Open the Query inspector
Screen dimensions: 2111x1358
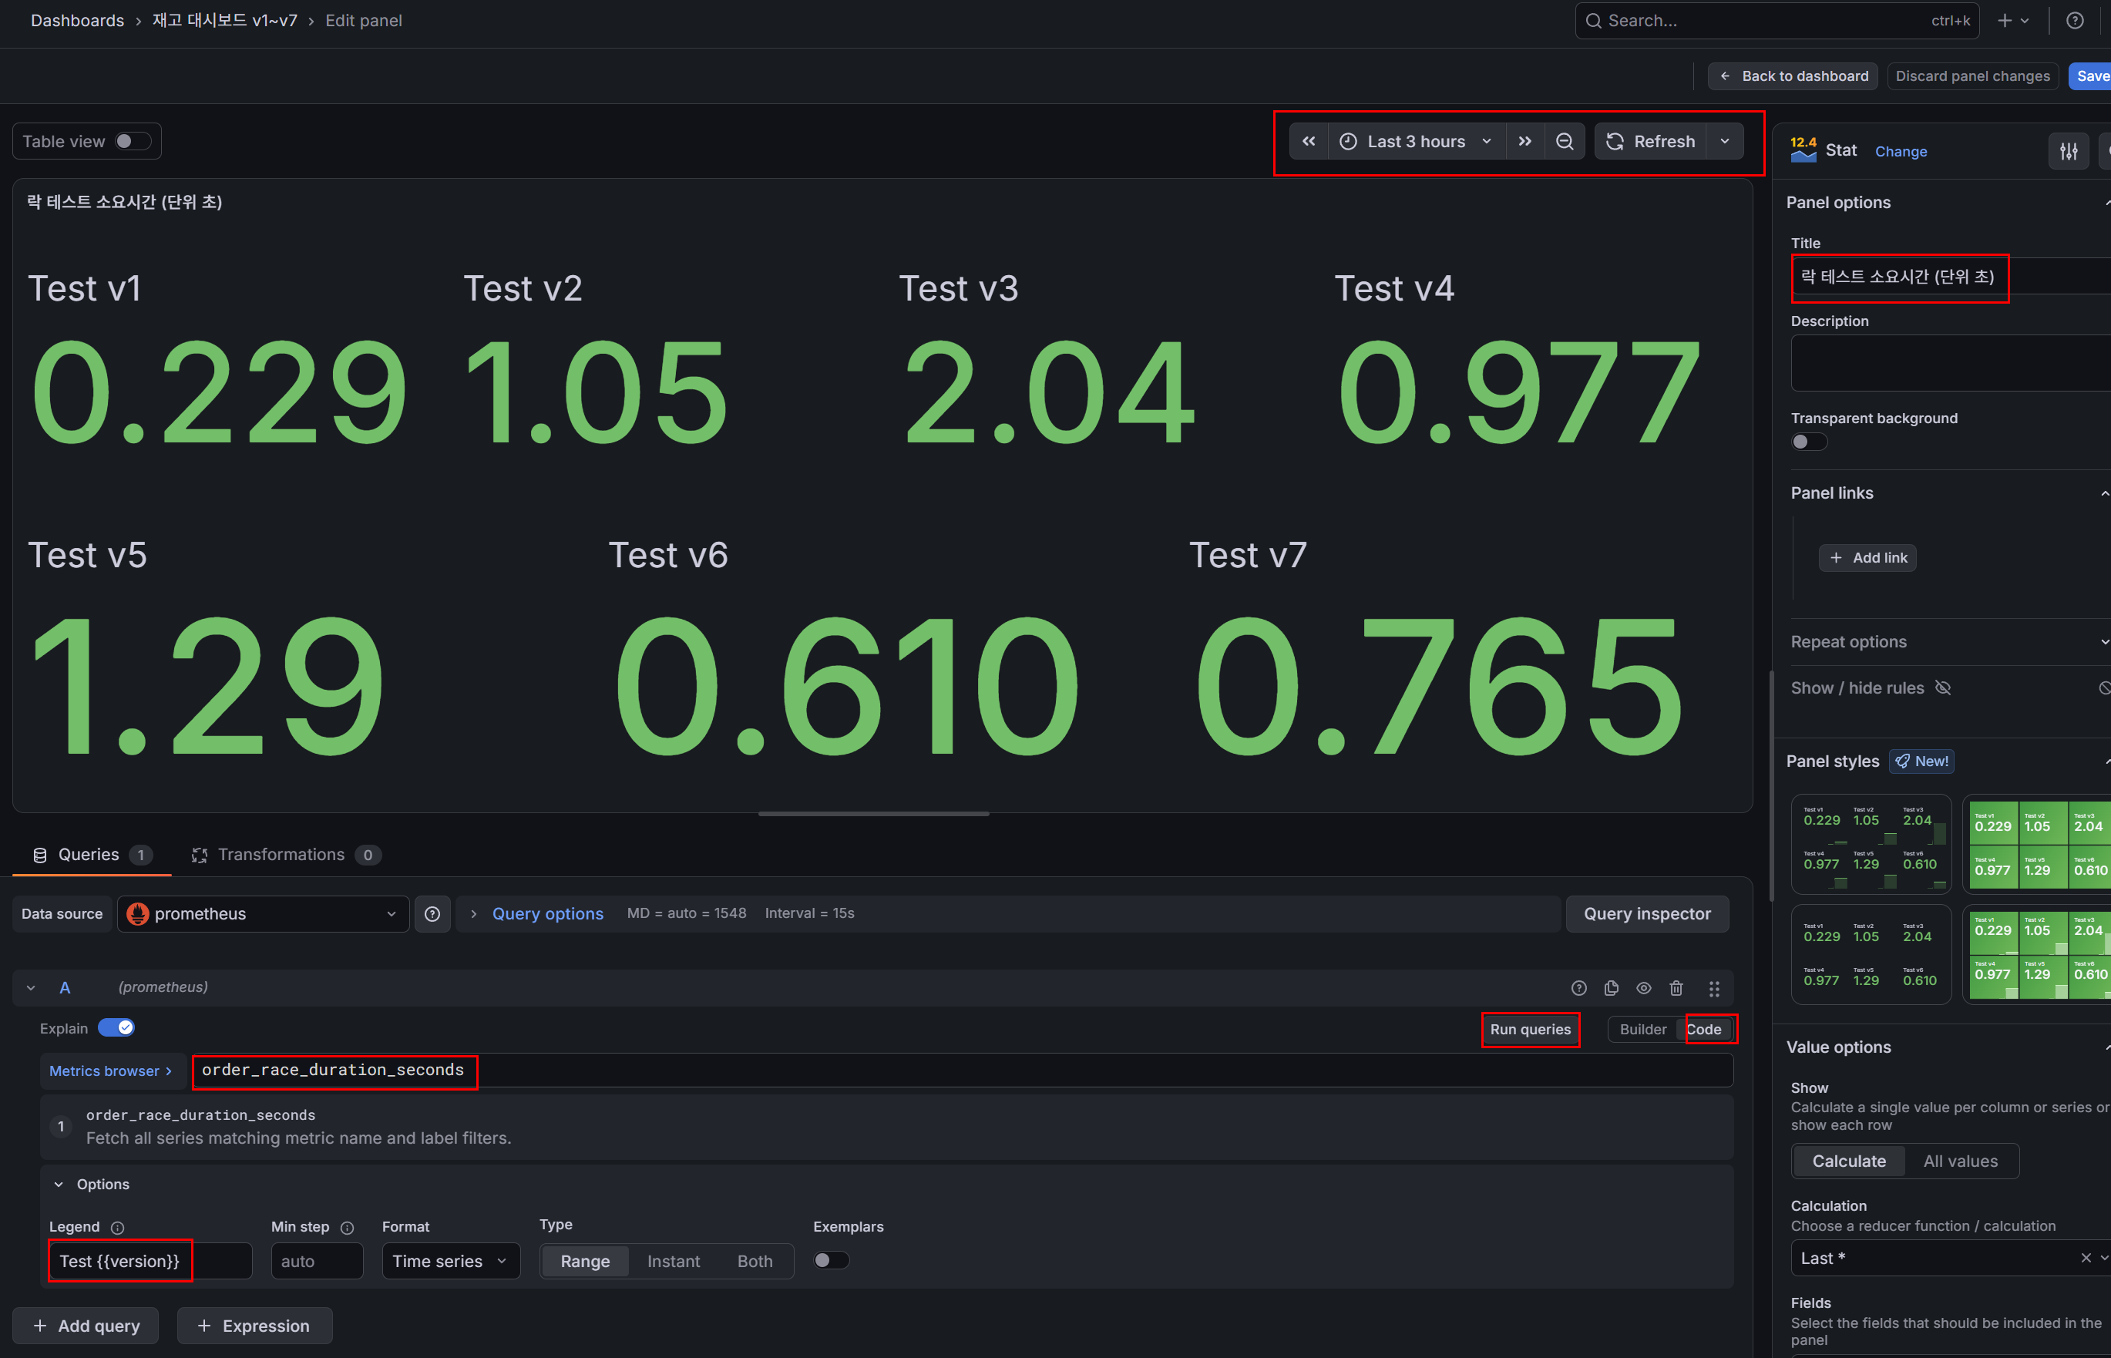(x=1647, y=913)
